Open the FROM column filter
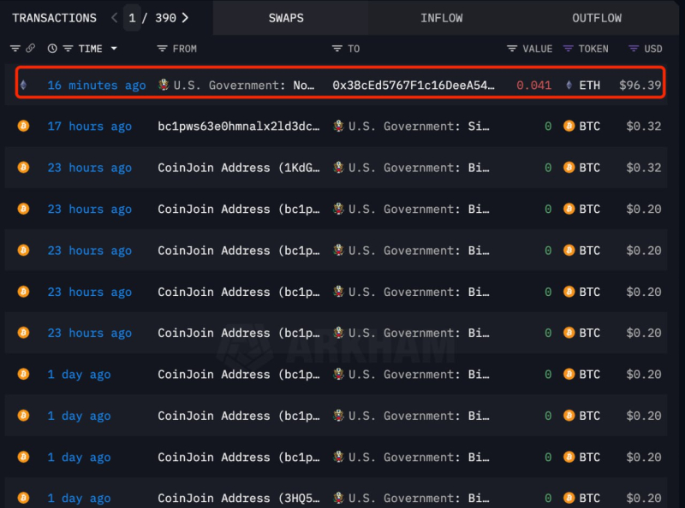The image size is (685, 508). tap(163, 49)
